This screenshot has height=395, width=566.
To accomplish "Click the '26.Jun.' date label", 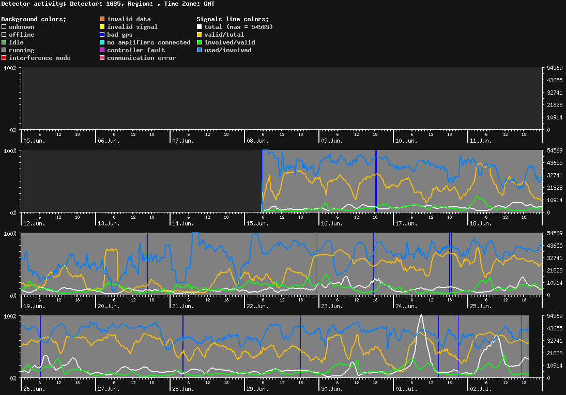I will point(34,389).
